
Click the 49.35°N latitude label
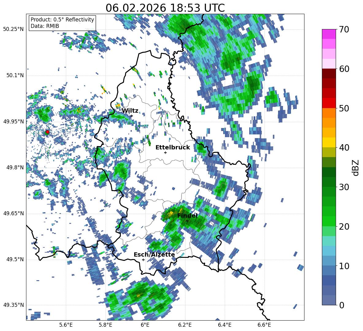coord(13,305)
